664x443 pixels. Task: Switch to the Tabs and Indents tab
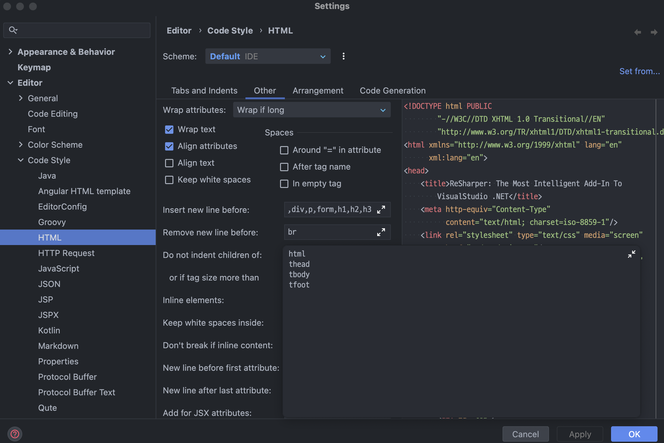click(204, 91)
